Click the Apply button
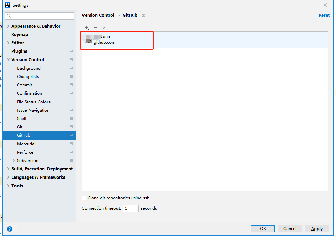 [317, 229]
